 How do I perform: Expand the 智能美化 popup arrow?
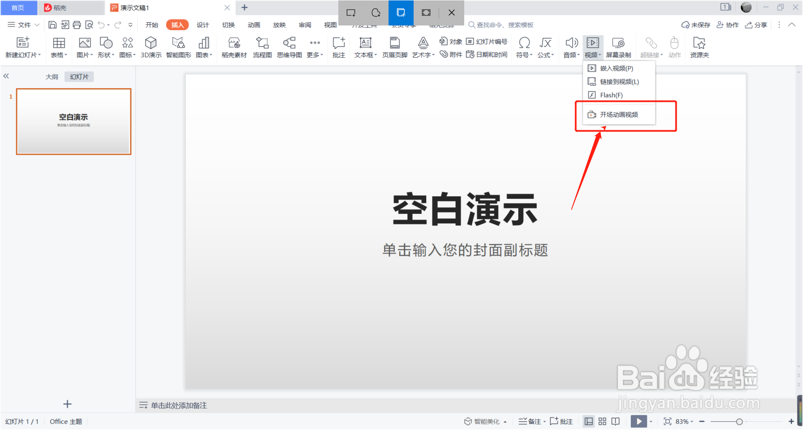(505, 422)
